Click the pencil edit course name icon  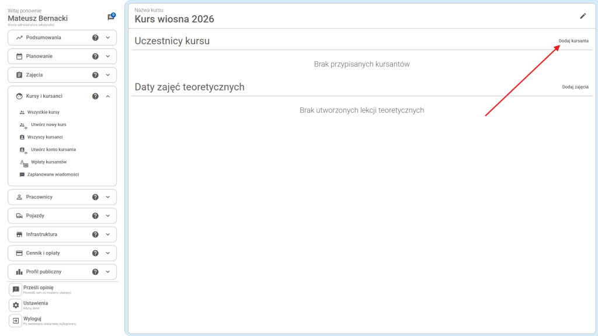coord(582,16)
